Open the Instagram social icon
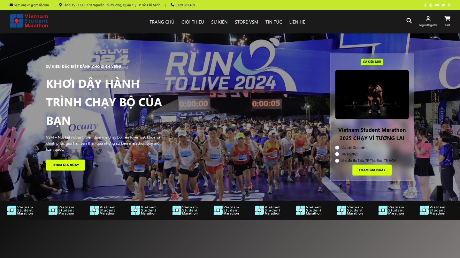This screenshot has height=258, width=460. click(x=431, y=5)
